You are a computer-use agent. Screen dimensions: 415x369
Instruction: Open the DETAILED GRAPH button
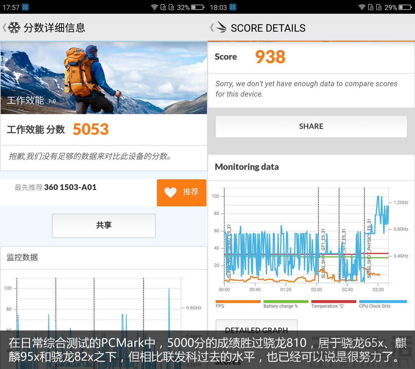tap(256, 325)
